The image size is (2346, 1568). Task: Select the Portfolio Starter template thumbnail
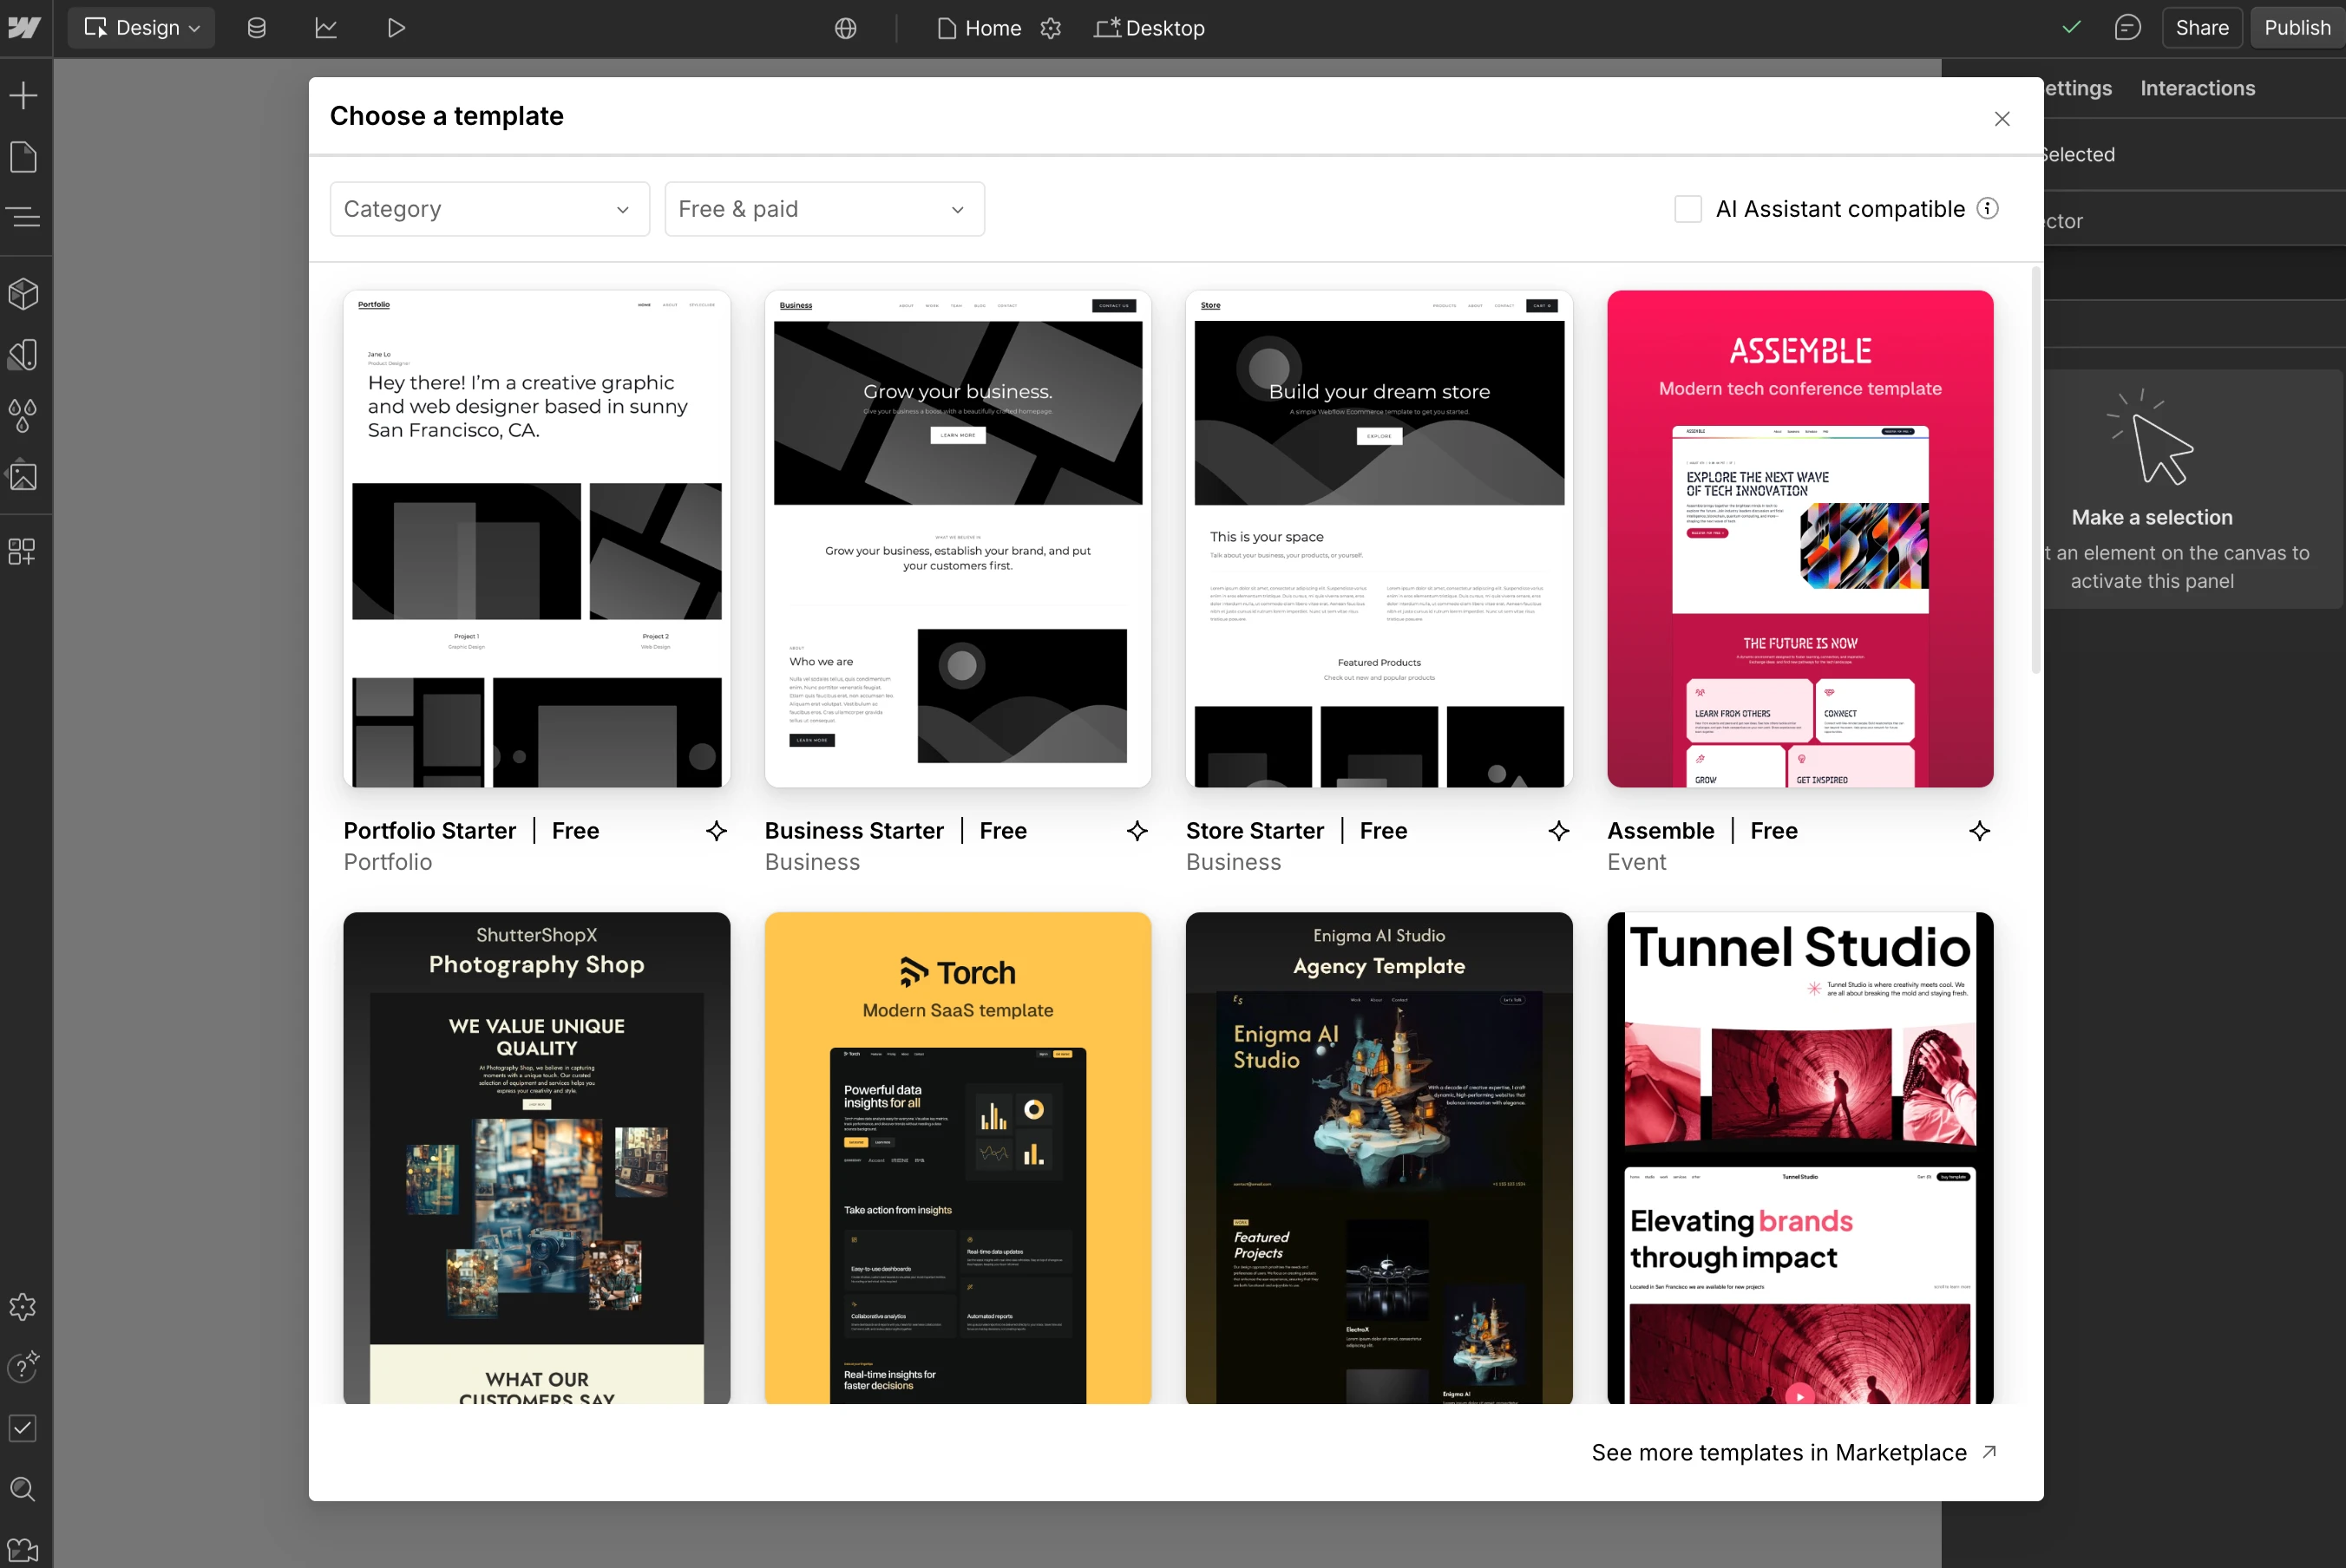click(x=536, y=538)
